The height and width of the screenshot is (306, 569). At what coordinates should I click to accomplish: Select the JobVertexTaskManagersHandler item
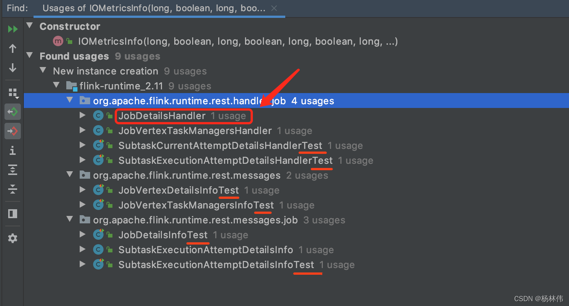click(195, 131)
